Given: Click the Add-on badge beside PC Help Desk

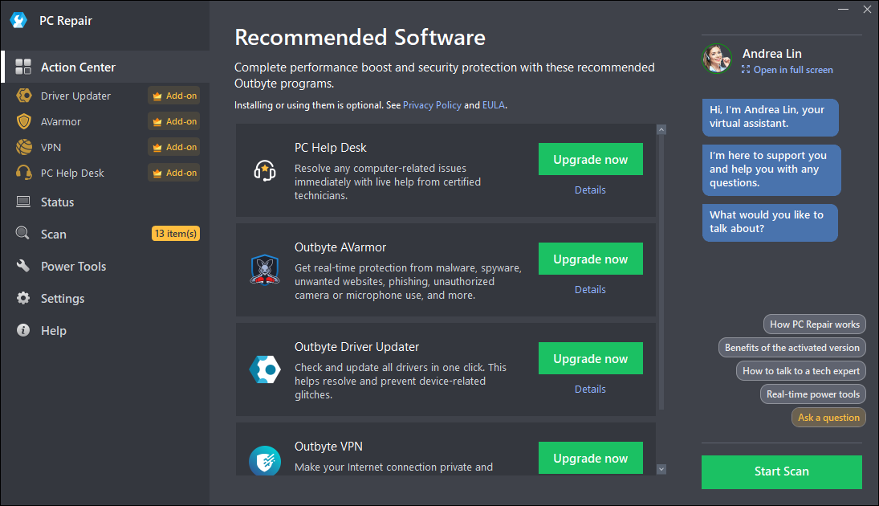Looking at the screenshot, I should pos(174,173).
